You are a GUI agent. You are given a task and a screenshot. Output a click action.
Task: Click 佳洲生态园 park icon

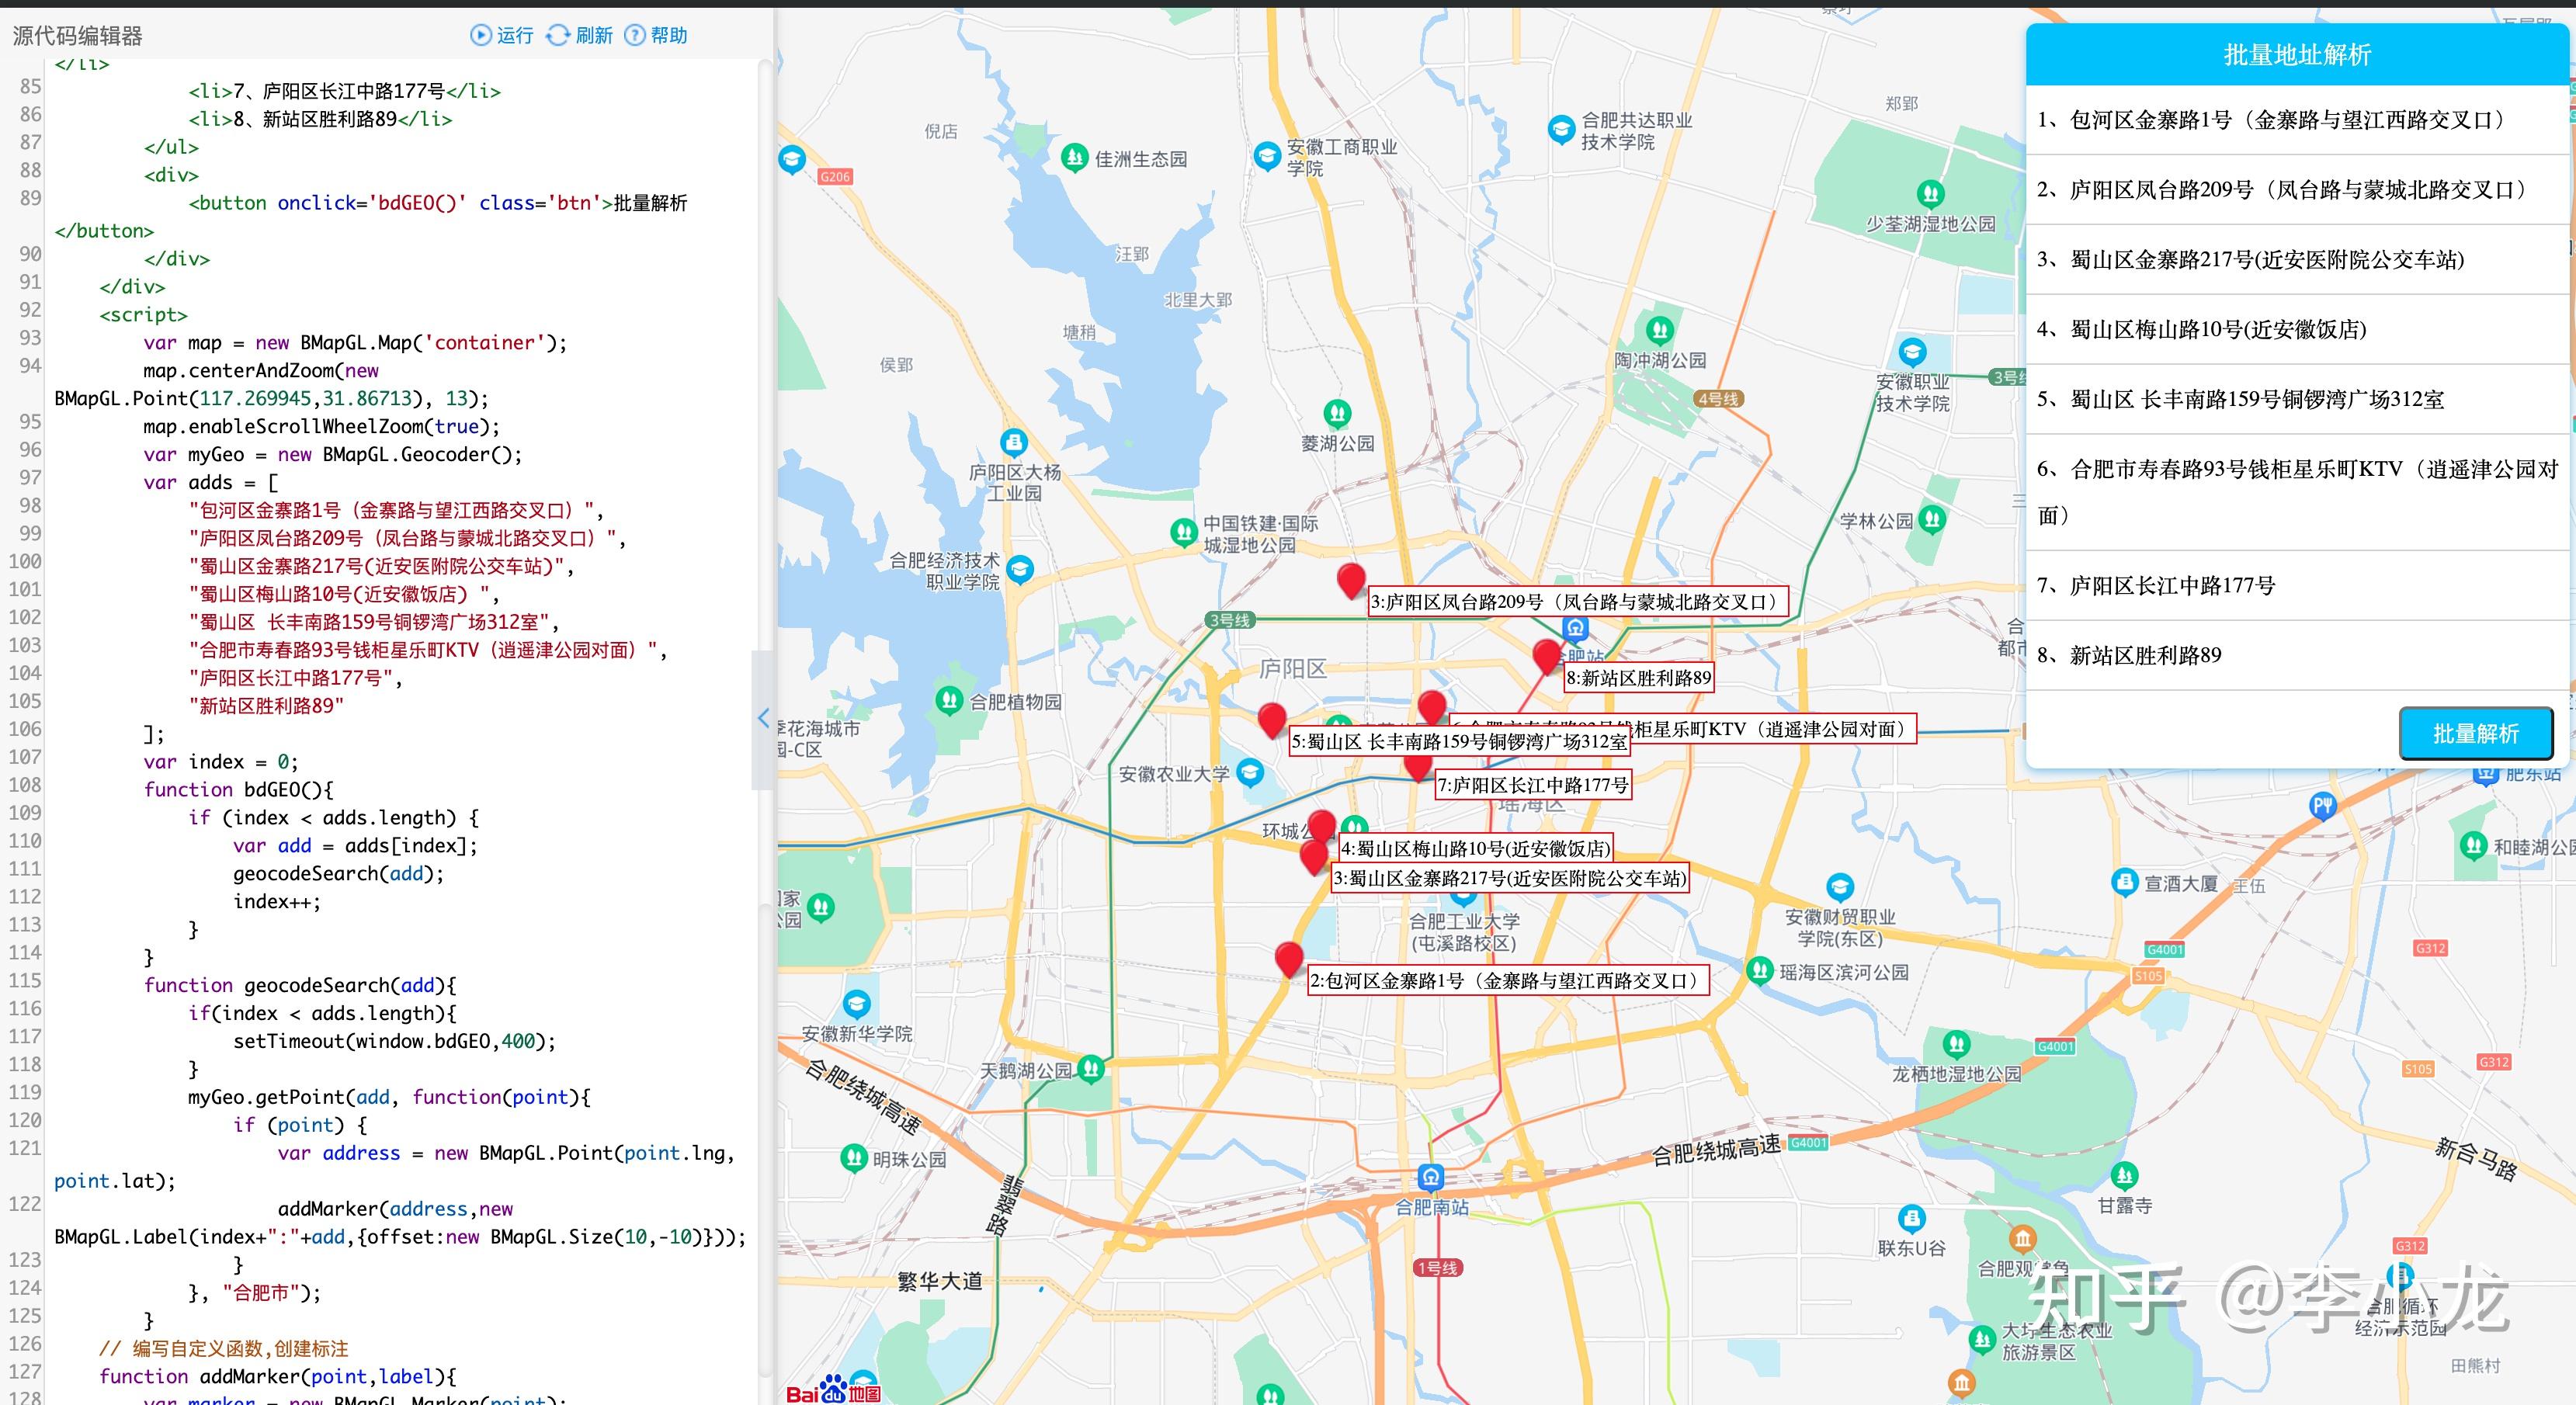click(x=1075, y=157)
